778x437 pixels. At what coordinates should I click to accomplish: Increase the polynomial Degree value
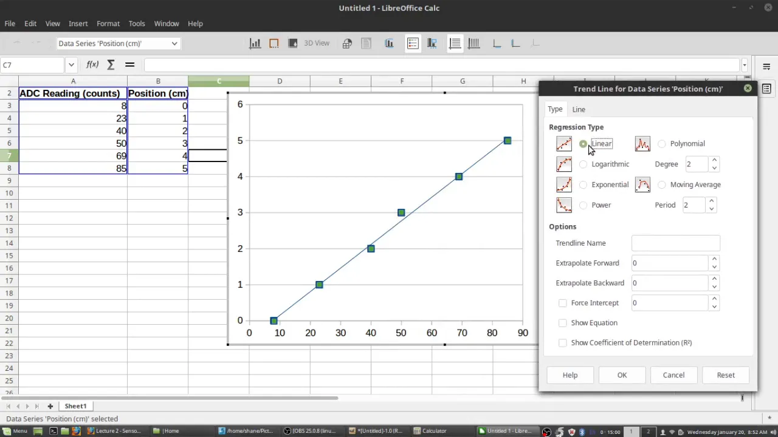click(x=714, y=161)
